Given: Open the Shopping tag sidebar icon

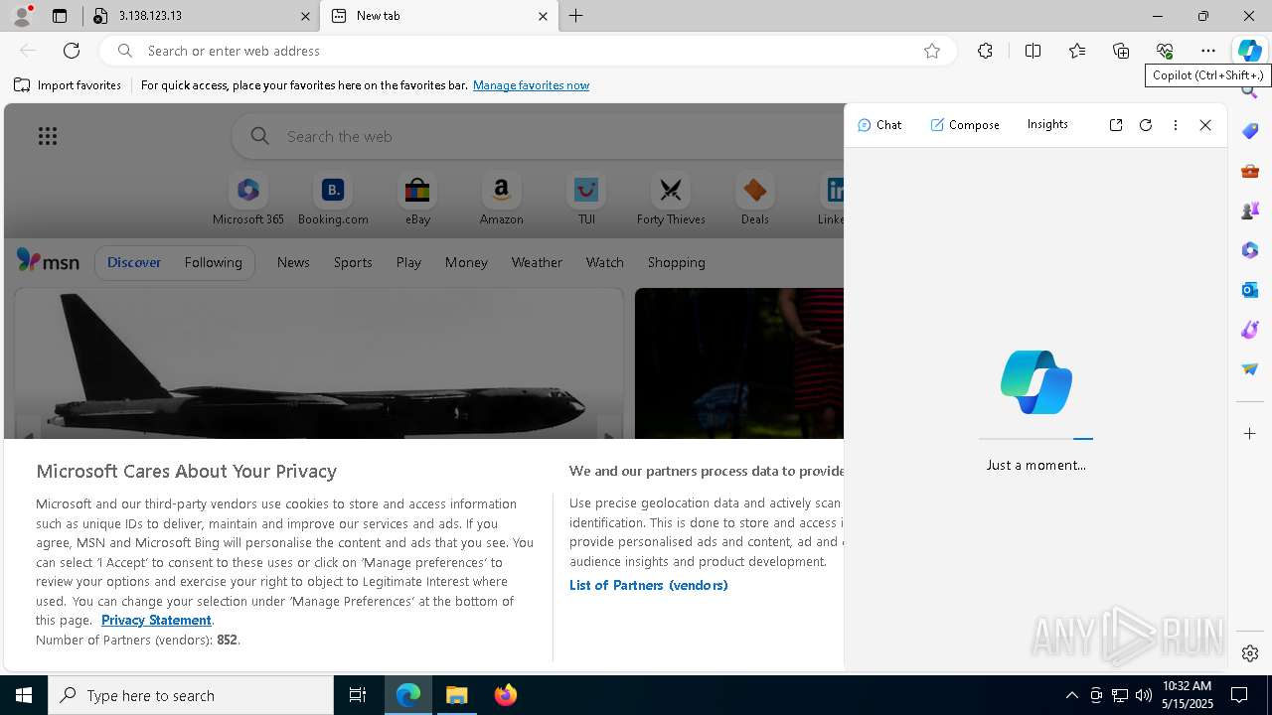Looking at the screenshot, I should pyautogui.click(x=1250, y=131).
